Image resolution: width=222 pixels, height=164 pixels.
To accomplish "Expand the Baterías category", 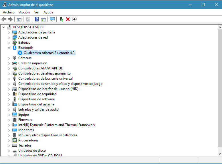I will [x=9, y=43].
